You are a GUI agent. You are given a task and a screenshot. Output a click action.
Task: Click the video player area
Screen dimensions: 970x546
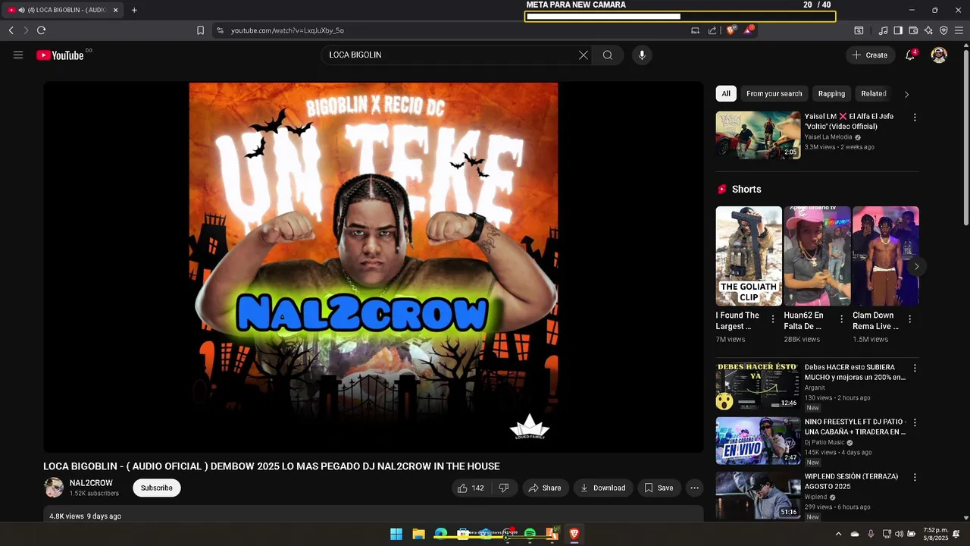tap(374, 268)
